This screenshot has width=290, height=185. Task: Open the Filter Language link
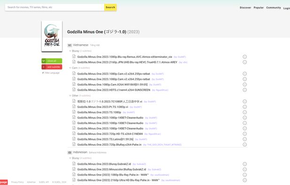tap(51, 73)
